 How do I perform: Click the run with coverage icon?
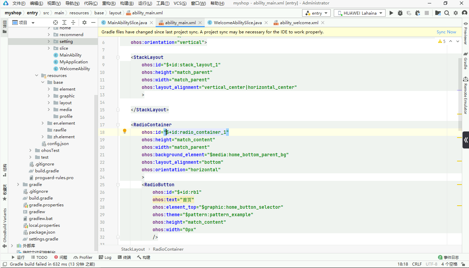click(x=409, y=13)
